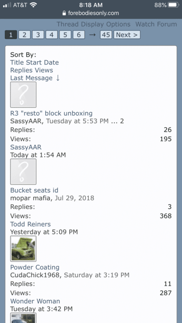View Wonder Woman last poster link
Viewport: 182px width, 323px height.
tap(35, 301)
